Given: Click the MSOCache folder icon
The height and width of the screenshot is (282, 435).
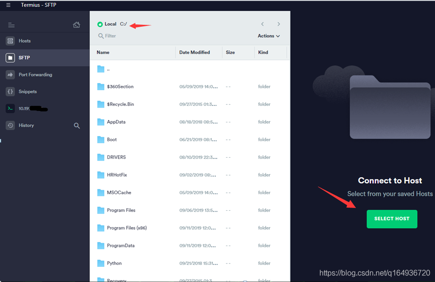Looking at the screenshot, I should pyautogui.click(x=100, y=193).
